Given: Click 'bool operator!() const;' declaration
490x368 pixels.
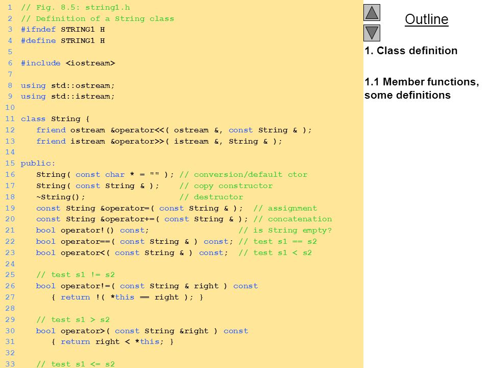Looking at the screenshot, I should pos(92,231).
